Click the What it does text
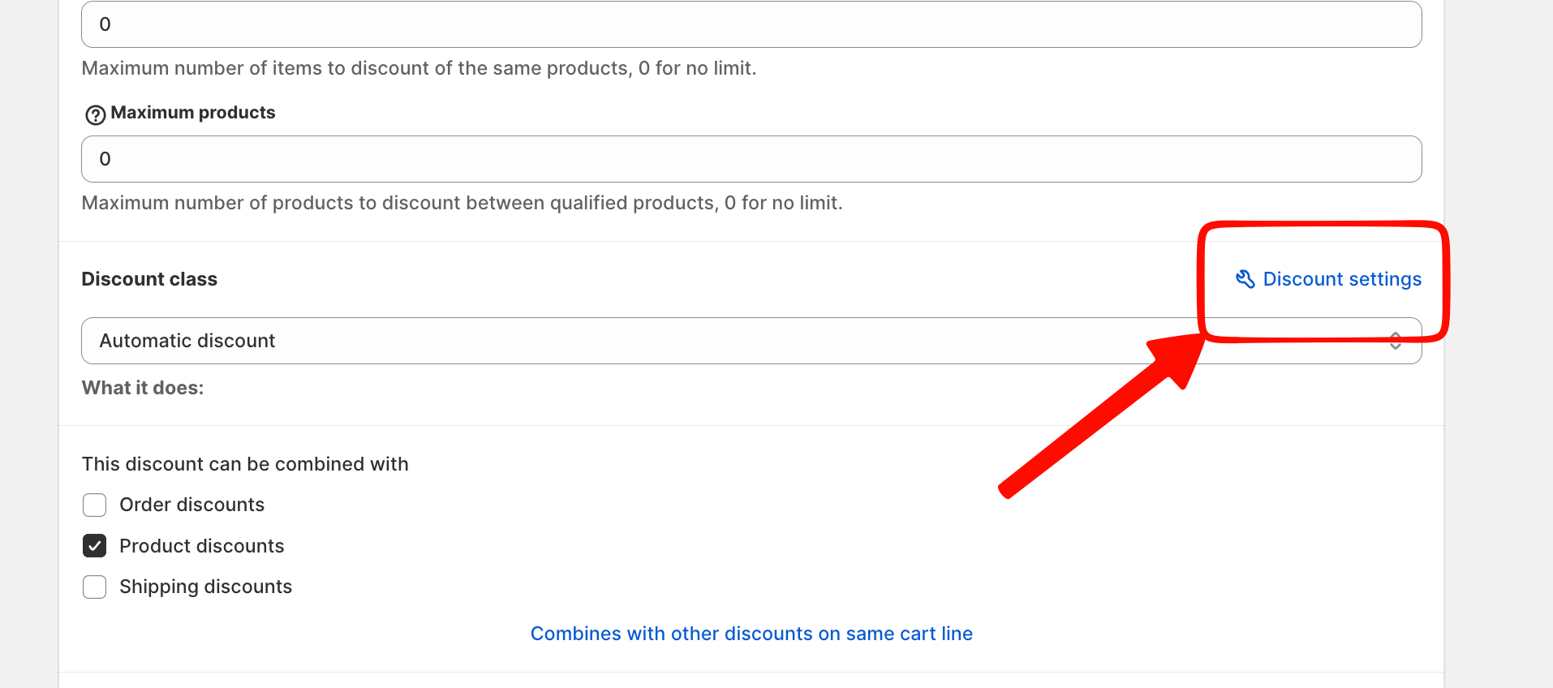1553x688 pixels. (143, 388)
